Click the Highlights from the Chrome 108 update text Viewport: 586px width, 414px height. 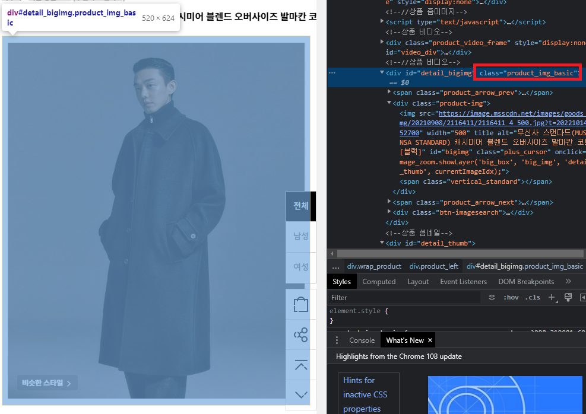pos(399,356)
